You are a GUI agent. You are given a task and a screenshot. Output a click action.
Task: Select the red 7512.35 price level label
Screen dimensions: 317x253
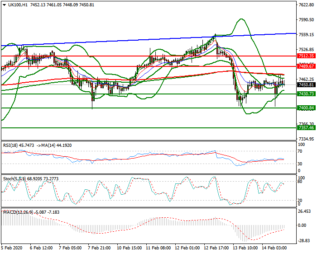306,56
